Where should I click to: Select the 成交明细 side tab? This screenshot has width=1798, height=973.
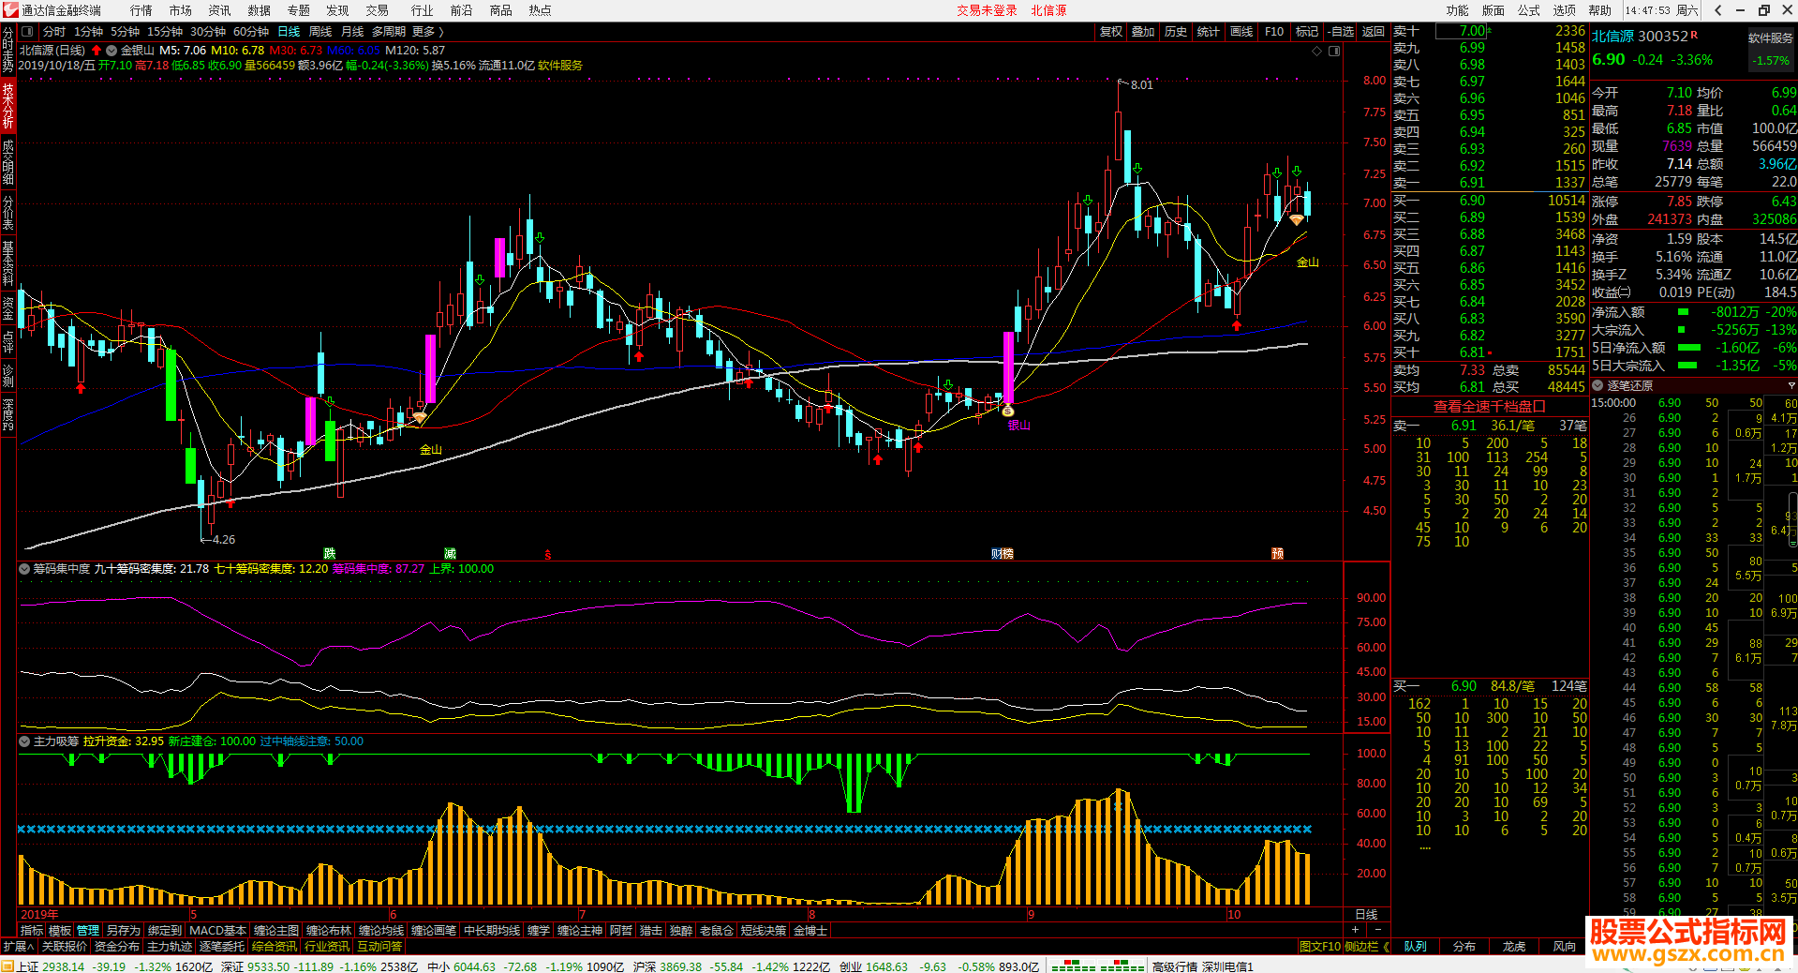pyautogui.click(x=7, y=161)
